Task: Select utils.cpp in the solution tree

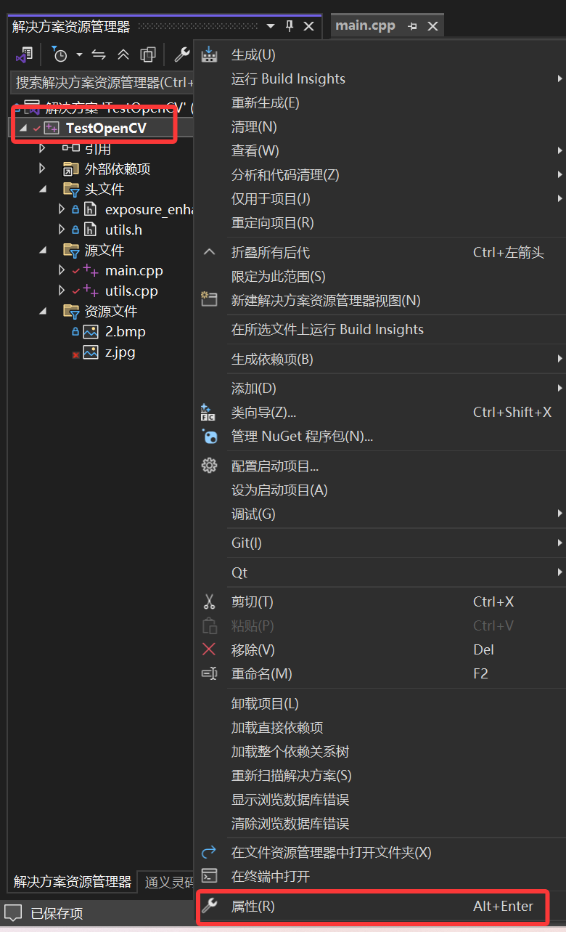Action: [x=131, y=291]
